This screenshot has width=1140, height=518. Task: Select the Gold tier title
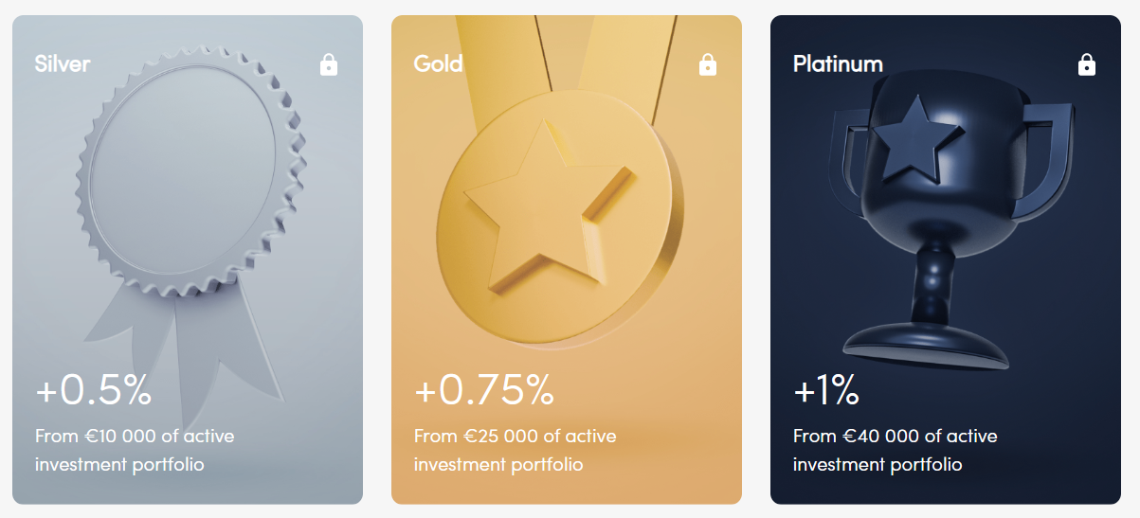pyautogui.click(x=438, y=63)
